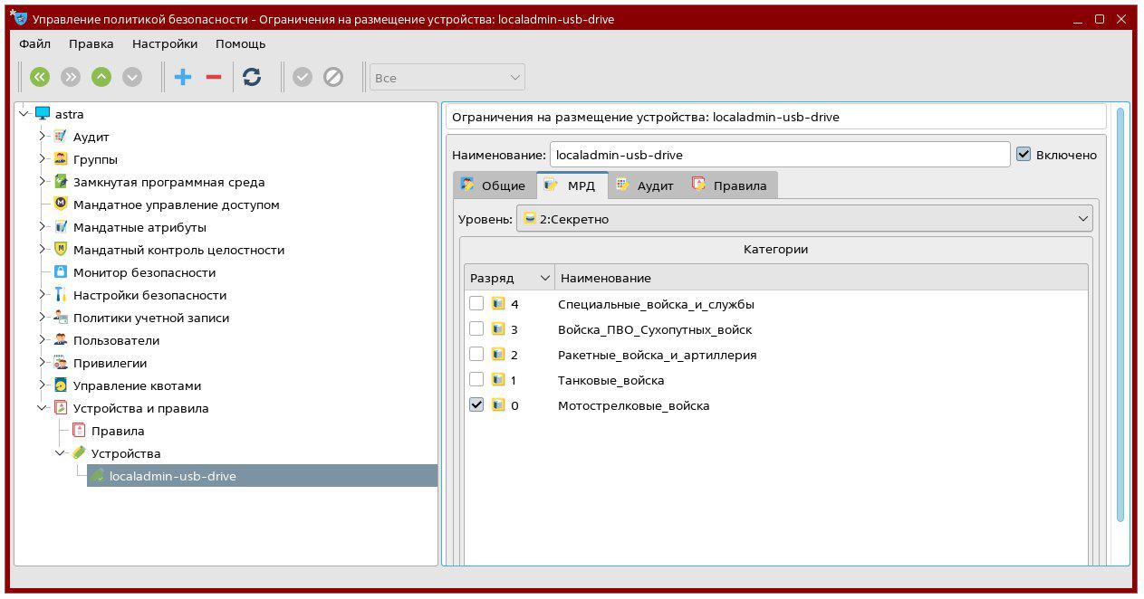Click the red minus delete icon
The height and width of the screenshot is (599, 1144).
pos(214,78)
